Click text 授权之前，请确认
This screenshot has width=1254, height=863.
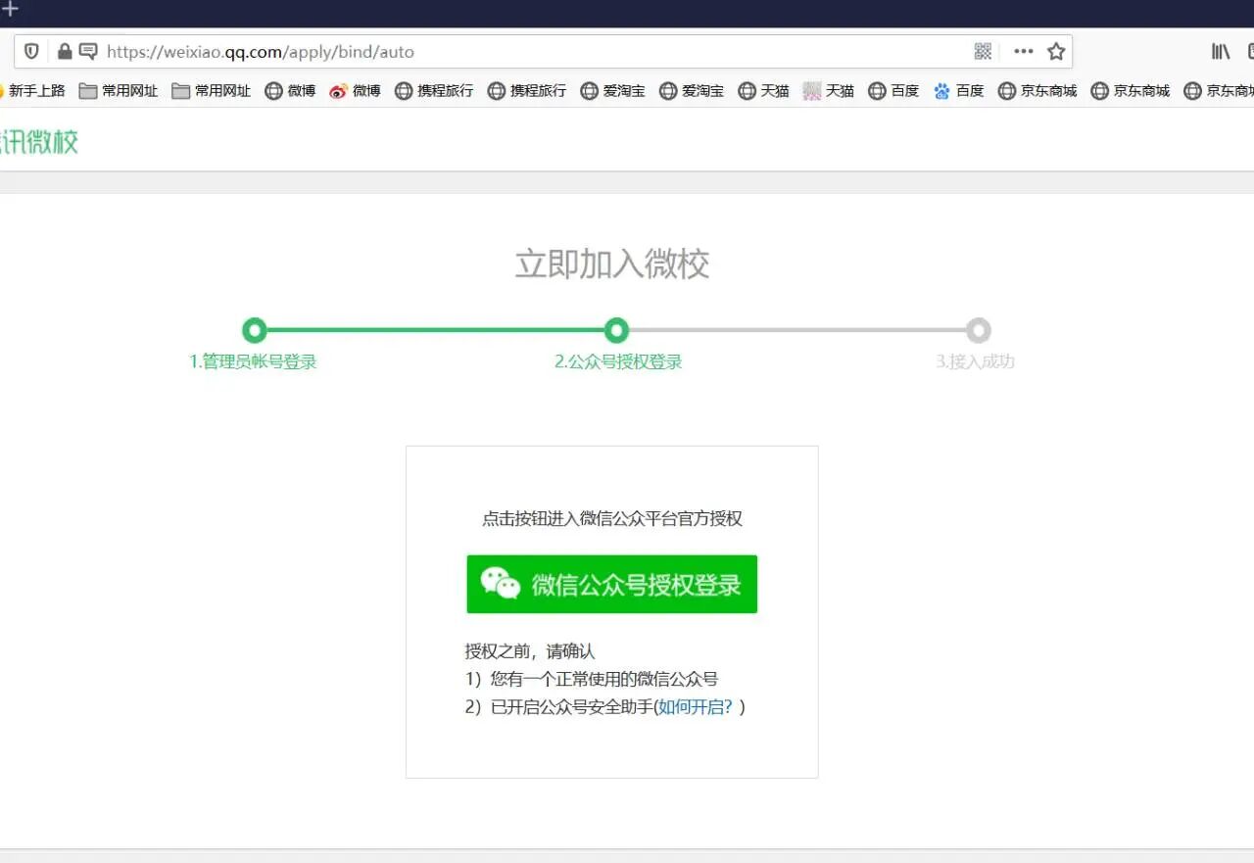530,651
